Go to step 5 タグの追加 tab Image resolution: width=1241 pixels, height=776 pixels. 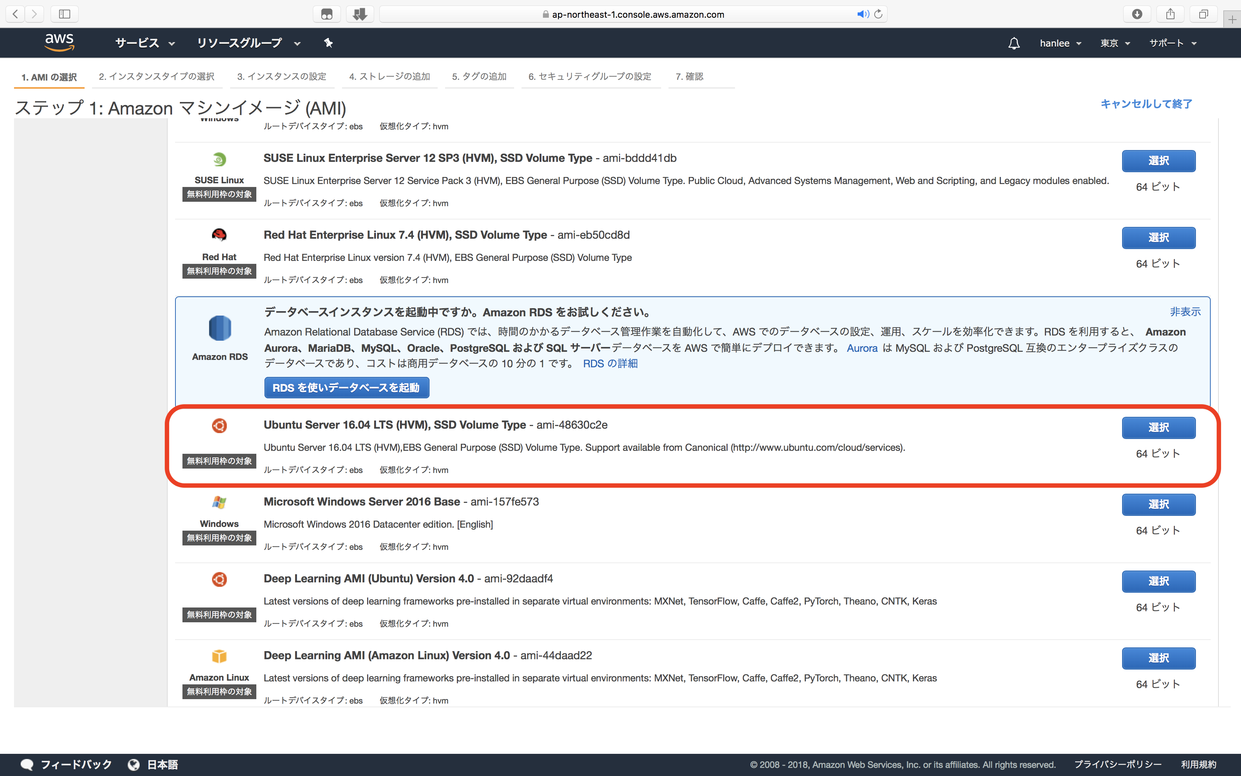point(479,76)
